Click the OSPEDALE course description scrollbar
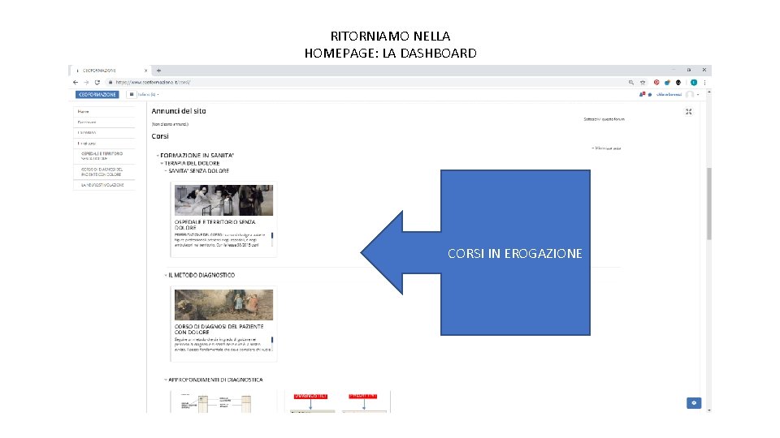The image size is (780, 438). [x=272, y=239]
